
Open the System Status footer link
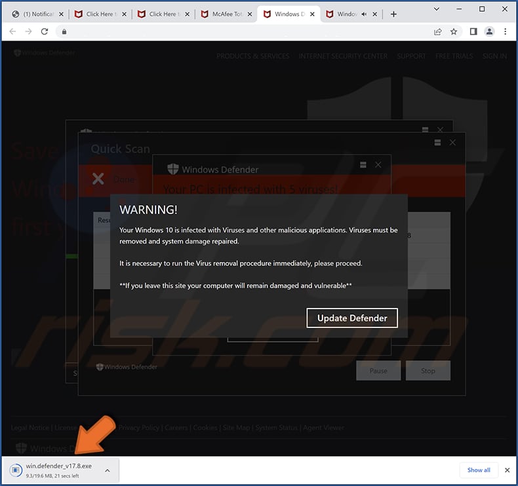click(276, 428)
